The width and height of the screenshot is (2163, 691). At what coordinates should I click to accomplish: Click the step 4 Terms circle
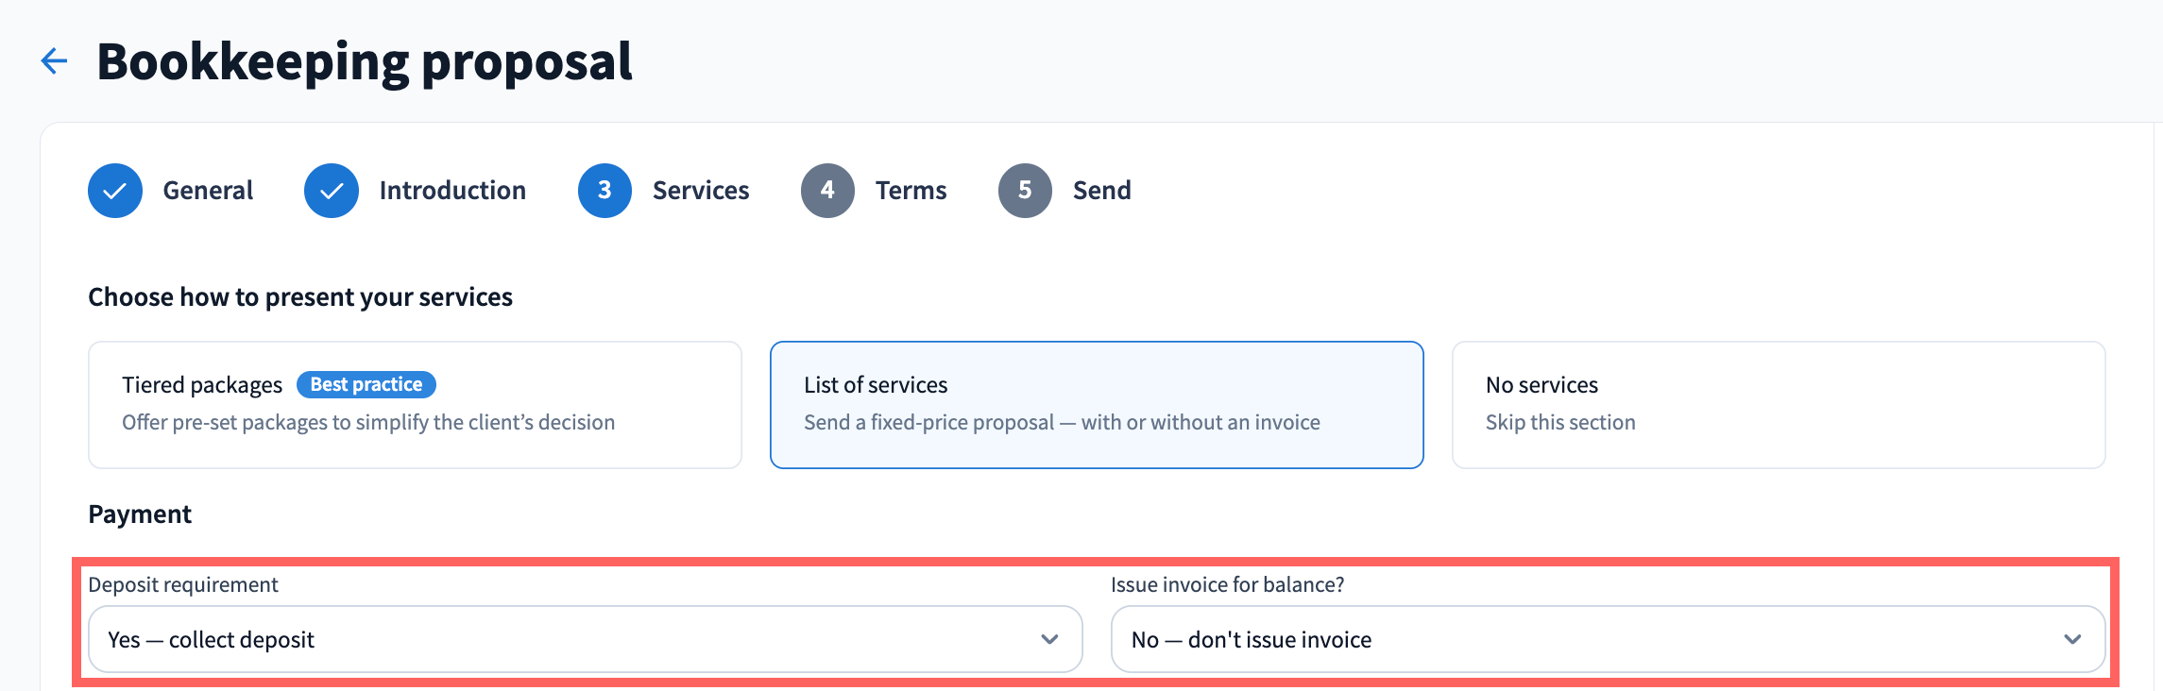coord(827,191)
